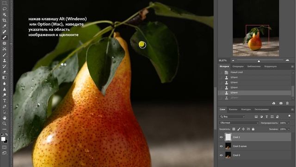Open the three-dots Edit Toolbar menu
Image resolution: width=296 pixels, height=167 pixels.
click(4, 129)
